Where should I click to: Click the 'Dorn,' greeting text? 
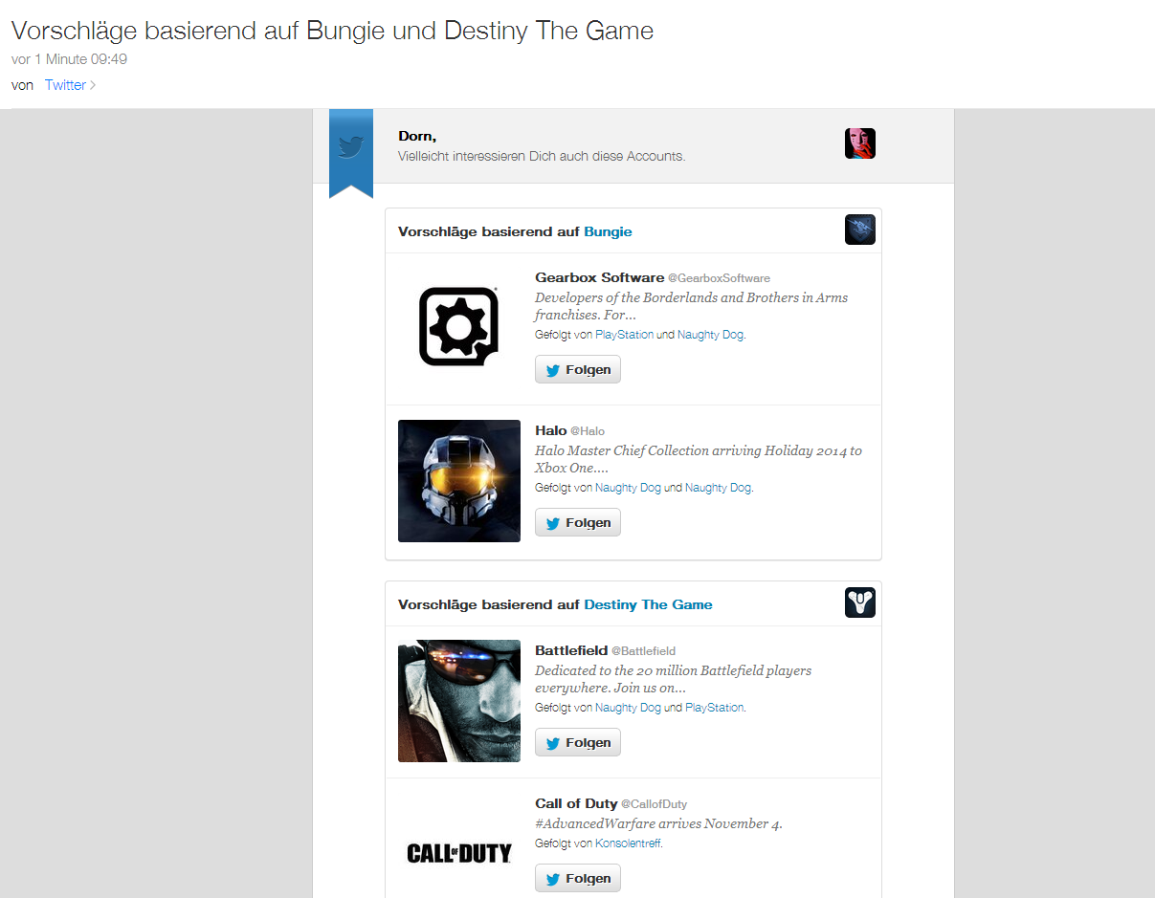point(417,137)
